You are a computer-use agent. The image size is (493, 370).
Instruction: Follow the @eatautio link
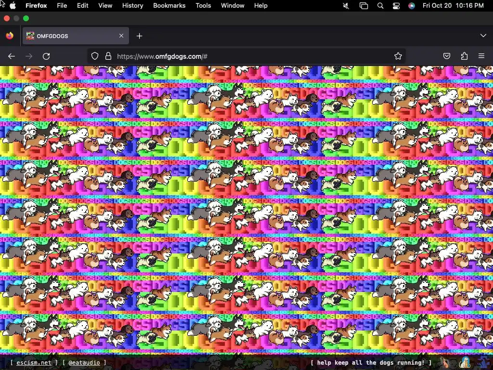tap(84, 362)
